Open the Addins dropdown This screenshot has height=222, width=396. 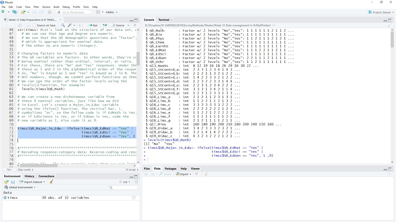pyautogui.click(x=112, y=12)
